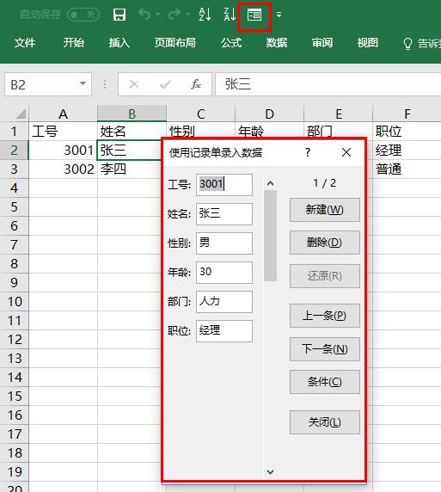Viewport: 441px width, 492px height.
Task: Switch to the 页面布局 tab
Action: tap(175, 43)
